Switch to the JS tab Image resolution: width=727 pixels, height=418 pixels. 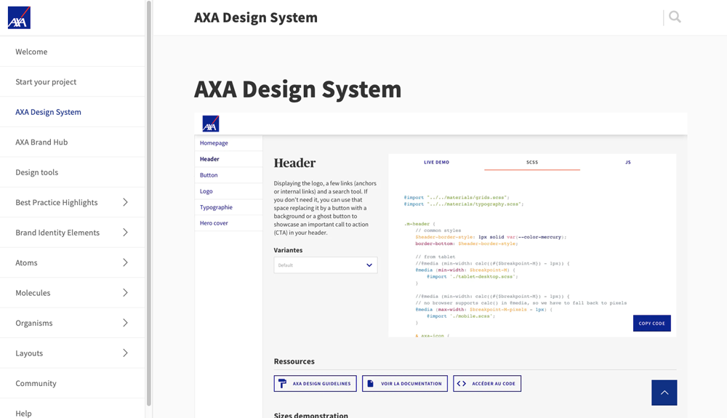pos(628,162)
